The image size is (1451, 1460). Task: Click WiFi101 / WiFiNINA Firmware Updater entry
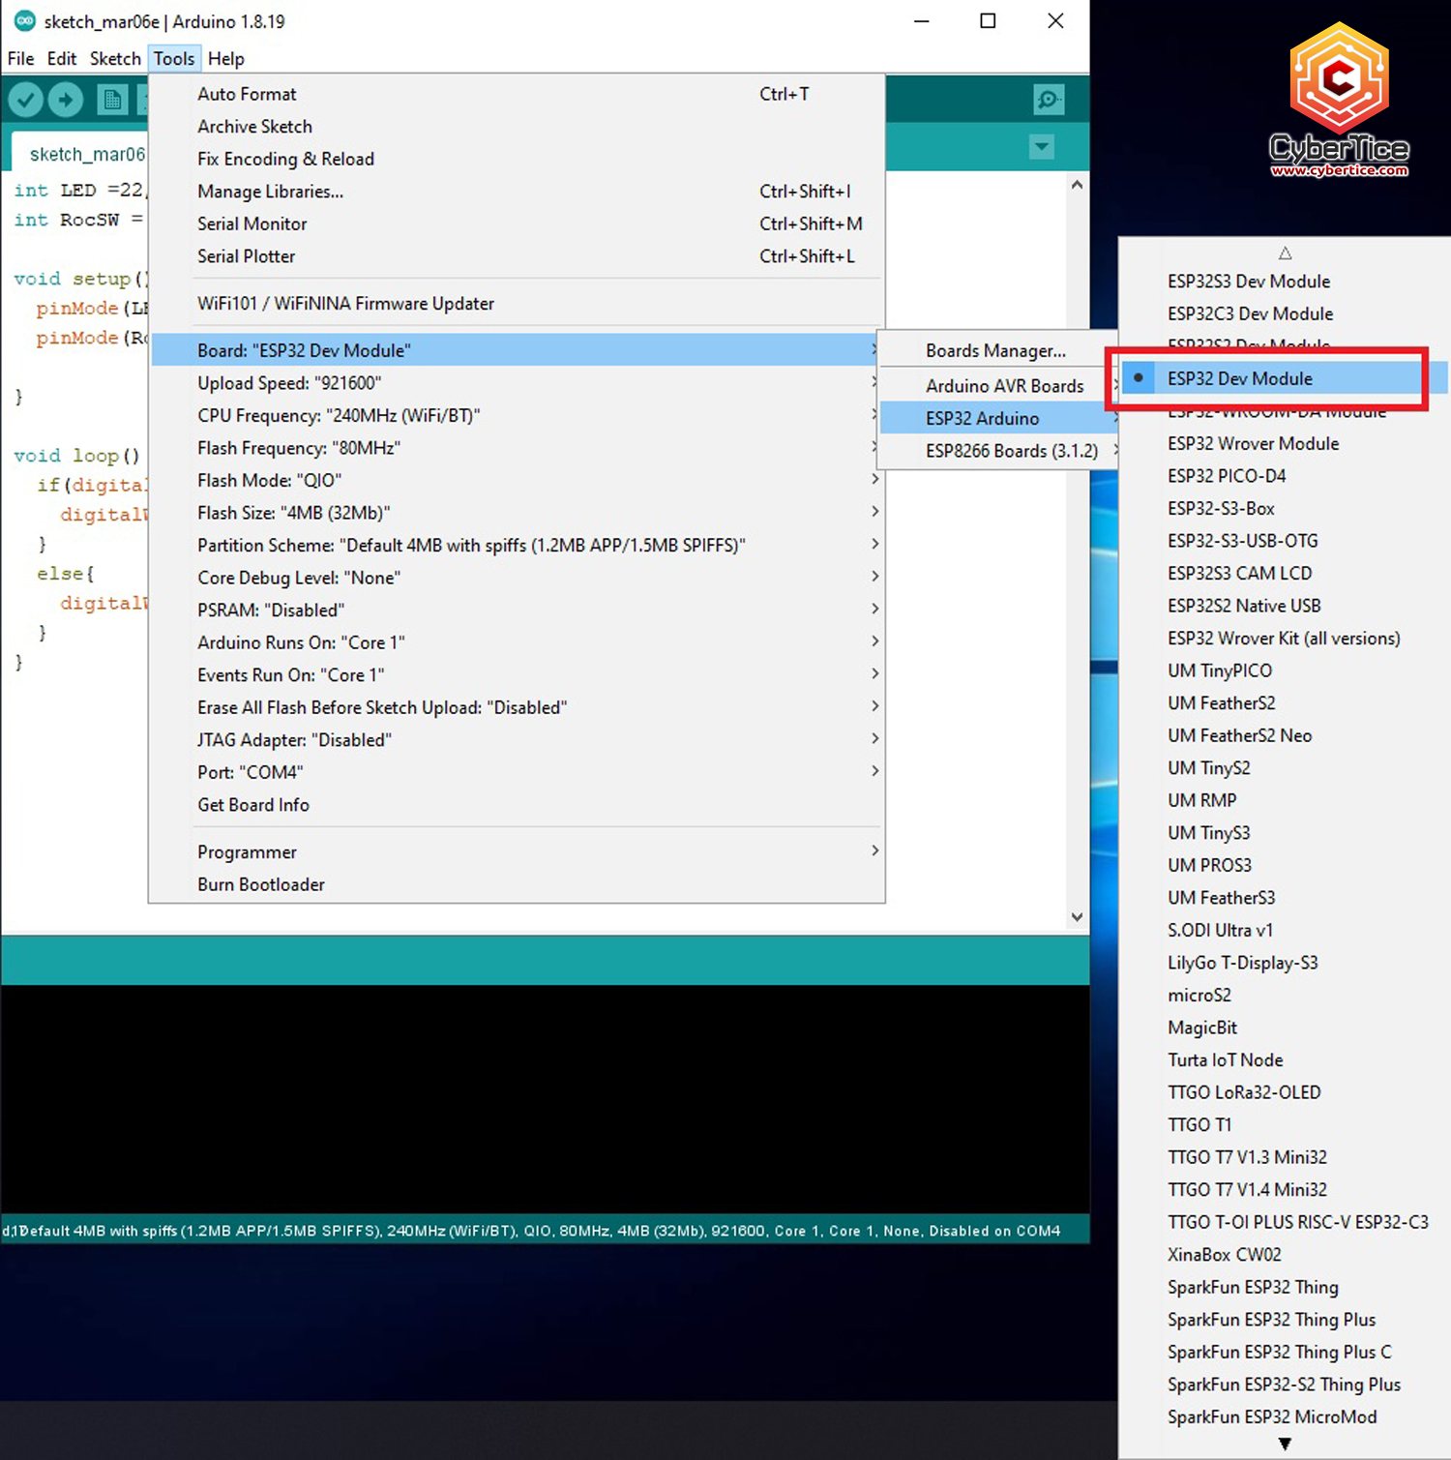coord(345,303)
